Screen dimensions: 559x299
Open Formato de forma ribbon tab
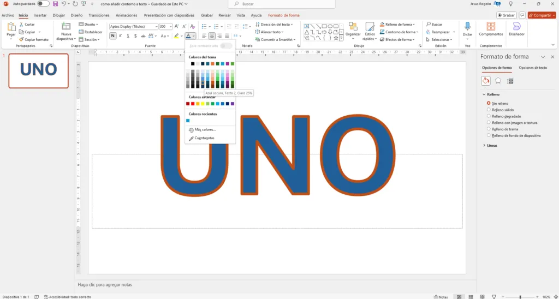(284, 15)
